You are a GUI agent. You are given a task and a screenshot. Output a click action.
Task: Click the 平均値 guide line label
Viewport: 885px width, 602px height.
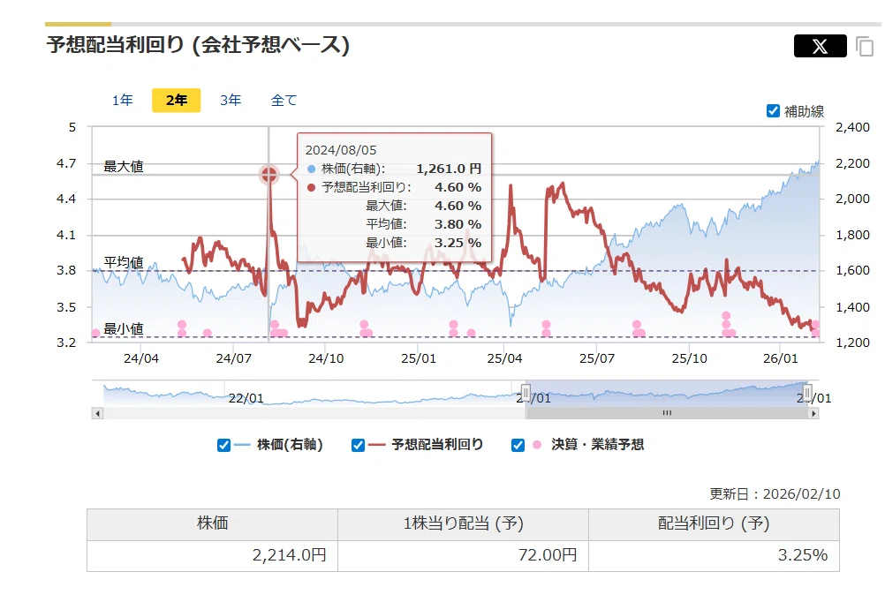tap(124, 262)
